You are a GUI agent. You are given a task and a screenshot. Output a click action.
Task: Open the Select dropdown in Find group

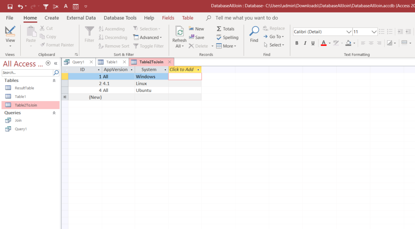tap(274, 45)
